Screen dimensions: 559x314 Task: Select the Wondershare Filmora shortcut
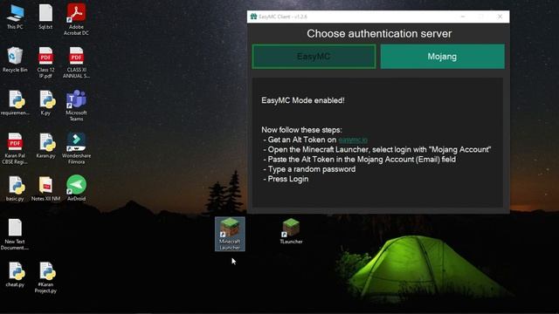click(x=76, y=148)
